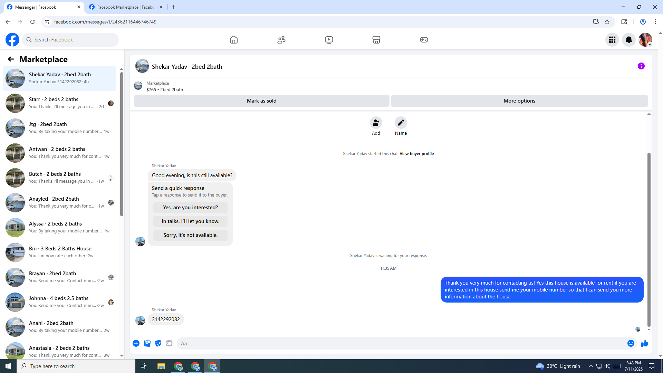Send a thumbs-up like

point(645,343)
